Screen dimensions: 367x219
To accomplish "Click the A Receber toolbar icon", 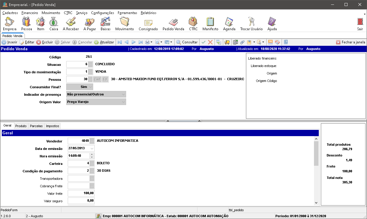I will click(x=71, y=23).
